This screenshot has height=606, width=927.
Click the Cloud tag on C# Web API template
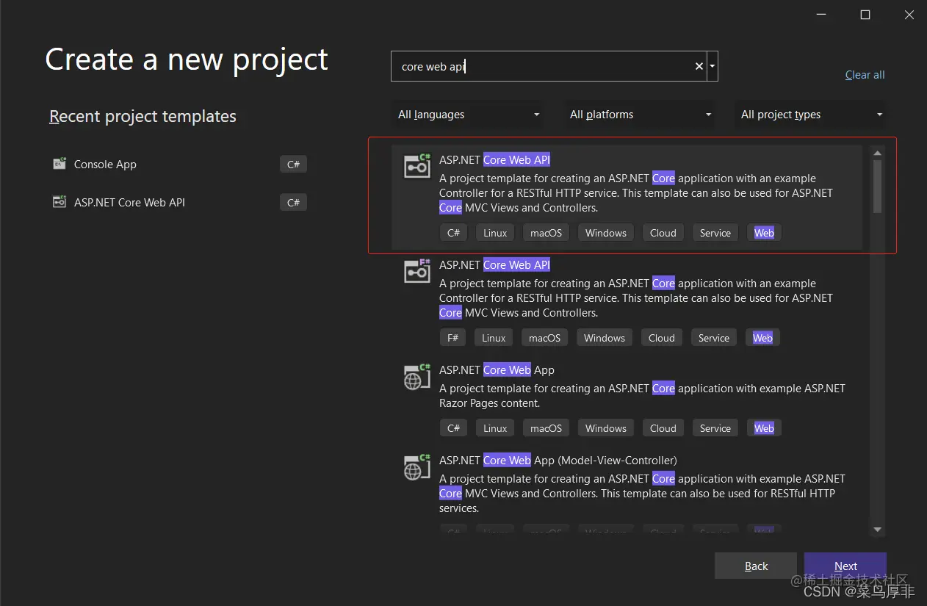pyautogui.click(x=663, y=233)
